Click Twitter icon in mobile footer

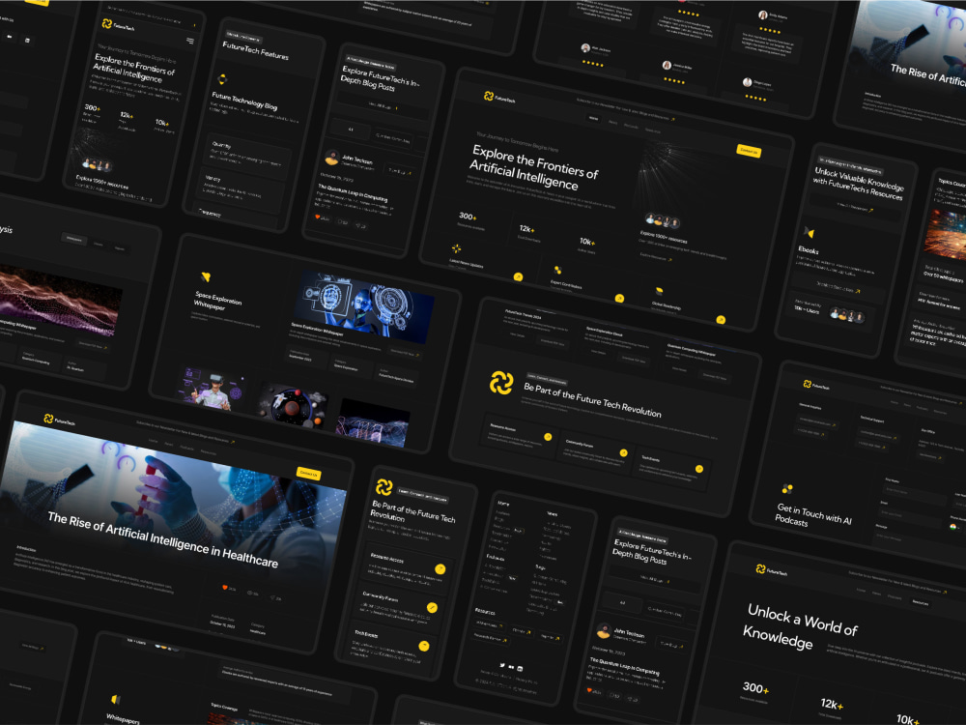pyautogui.click(x=502, y=665)
